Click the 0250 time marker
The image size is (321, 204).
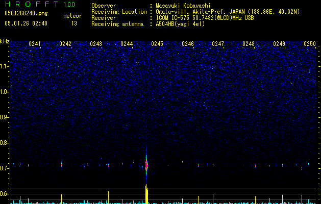pyautogui.click(x=310, y=44)
